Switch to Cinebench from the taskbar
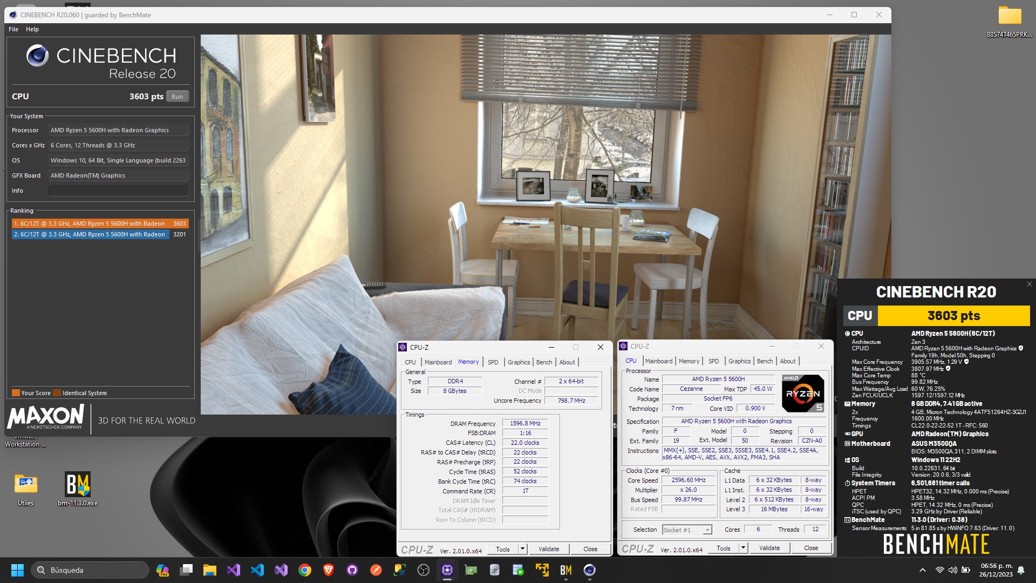 [x=590, y=570]
